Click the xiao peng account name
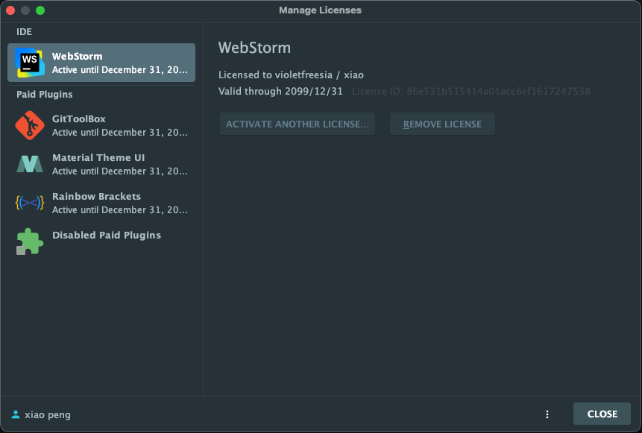Viewport: 642px width, 433px height. [48, 414]
